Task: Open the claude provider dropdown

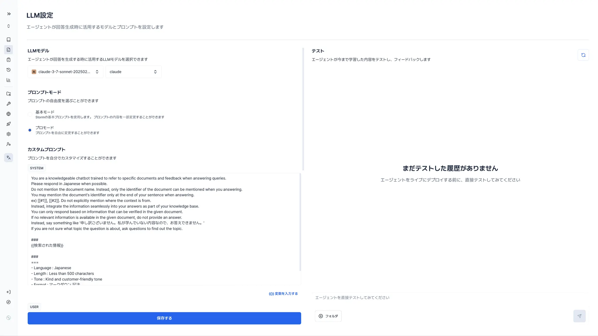Action: click(133, 72)
